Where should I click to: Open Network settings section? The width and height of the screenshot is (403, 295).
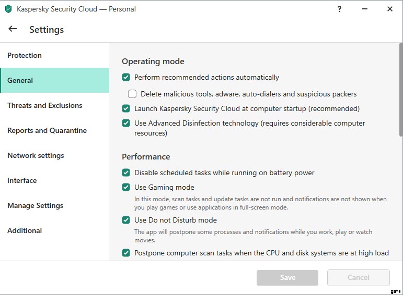(36, 155)
